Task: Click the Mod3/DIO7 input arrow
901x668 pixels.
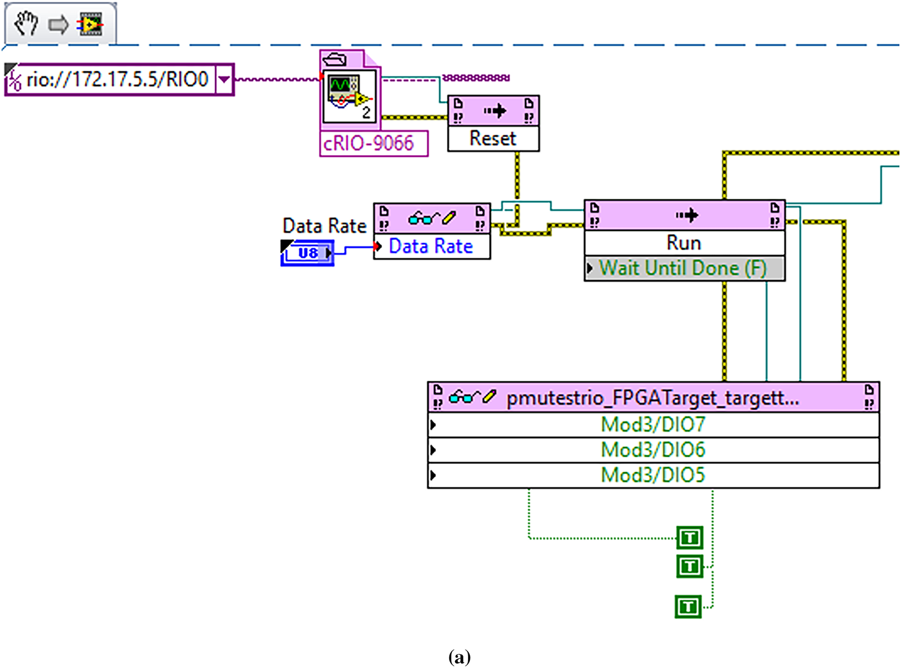Action: click(x=433, y=425)
